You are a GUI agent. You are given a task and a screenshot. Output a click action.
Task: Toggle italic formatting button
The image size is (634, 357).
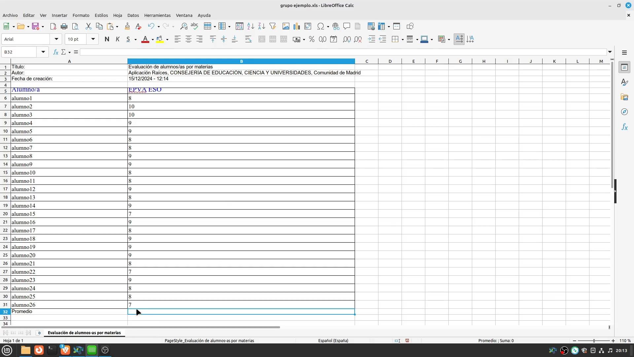click(118, 39)
